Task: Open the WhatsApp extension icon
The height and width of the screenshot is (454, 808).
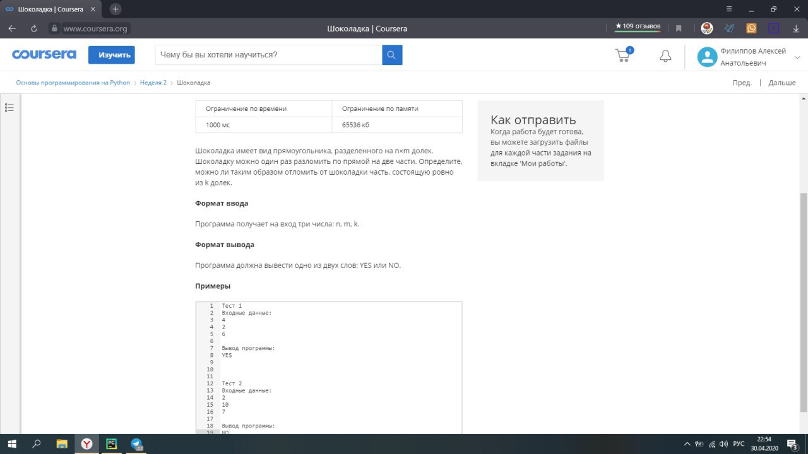Action: point(751,28)
